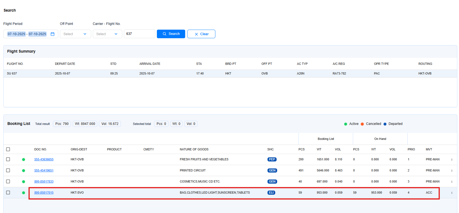Click the orange Cancelled legend dot
This screenshot has height=213, width=459.
click(x=362, y=124)
